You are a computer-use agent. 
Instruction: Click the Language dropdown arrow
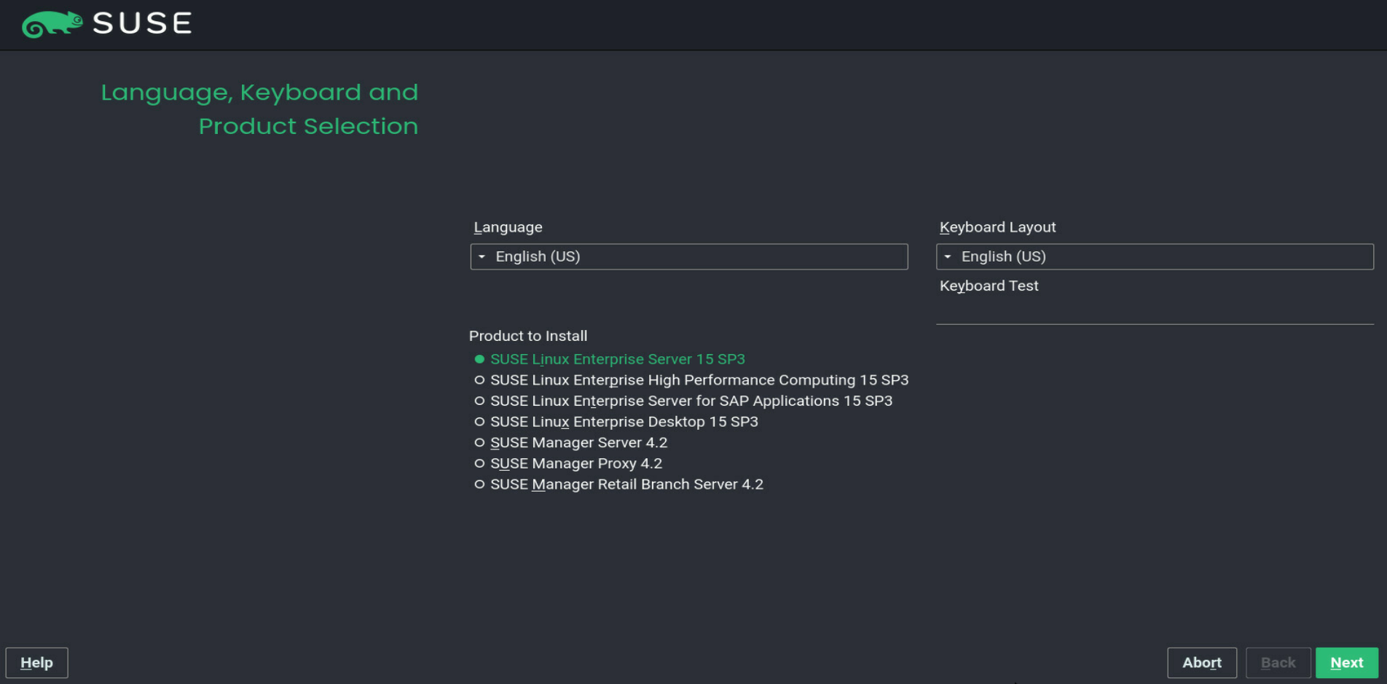(482, 256)
